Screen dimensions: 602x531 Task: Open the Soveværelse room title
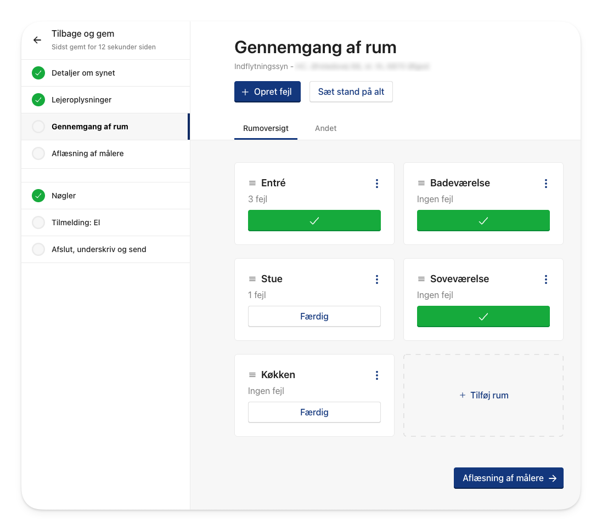point(459,279)
